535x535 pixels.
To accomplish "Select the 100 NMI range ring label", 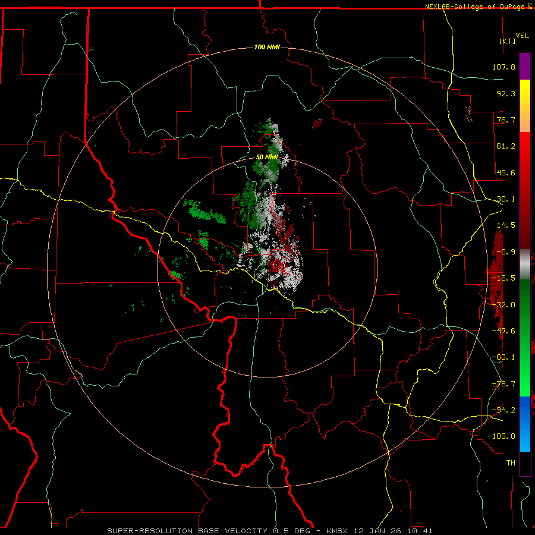I will coord(267,47).
